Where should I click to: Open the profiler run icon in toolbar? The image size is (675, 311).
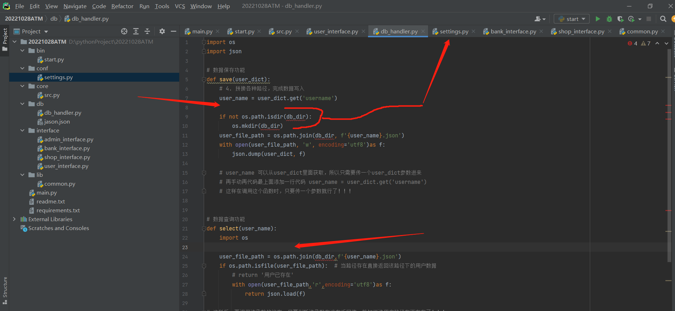pyautogui.click(x=631, y=19)
